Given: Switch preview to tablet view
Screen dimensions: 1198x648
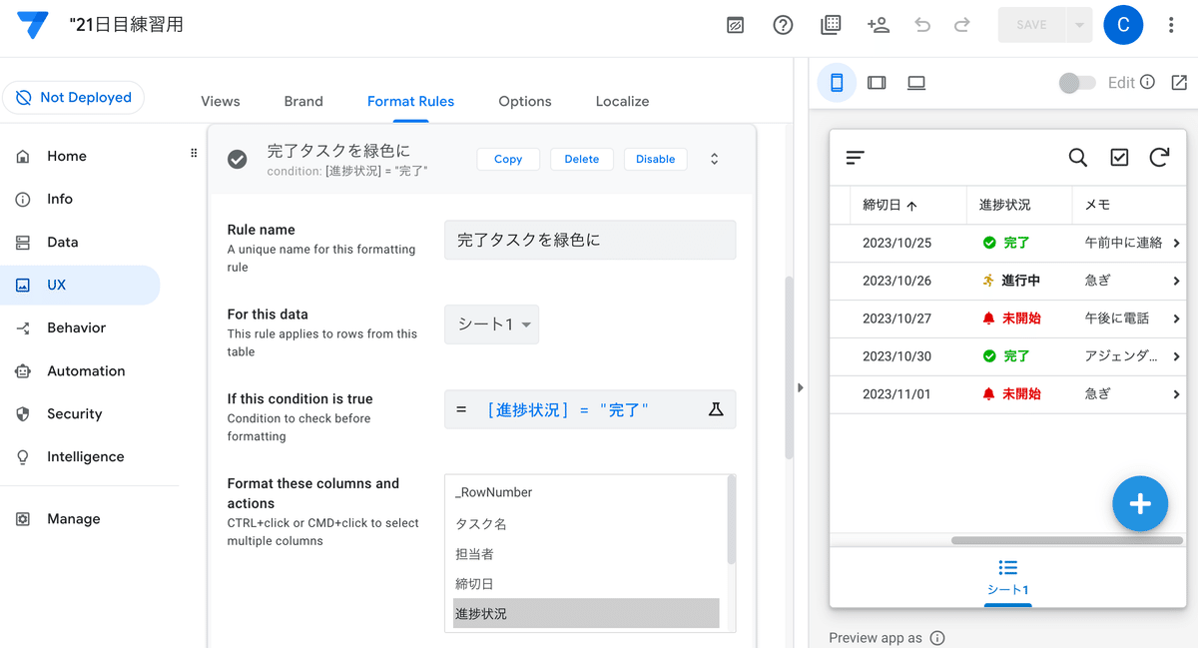Looking at the screenshot, I should [877, 83].
